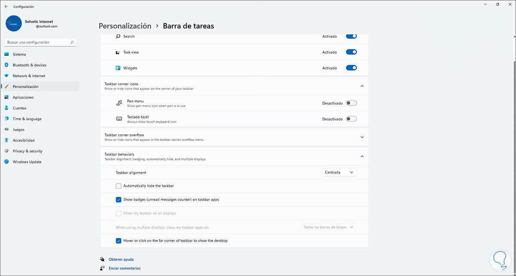Click the Accesibilidad icon in the sidebar
This screenshot has width=516, height=276.
(x=6, y=140)
